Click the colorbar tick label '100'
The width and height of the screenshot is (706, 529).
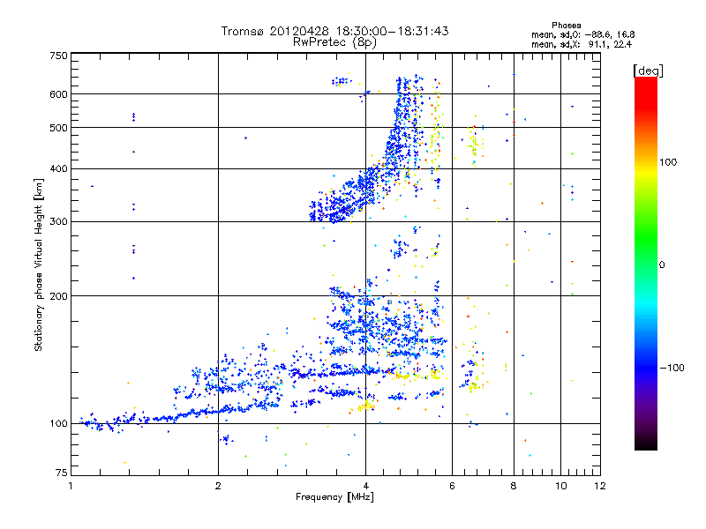click(x=668, y=162)
